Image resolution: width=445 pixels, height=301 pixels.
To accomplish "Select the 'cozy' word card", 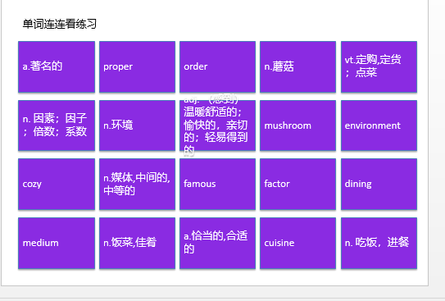I will point(57,184).
